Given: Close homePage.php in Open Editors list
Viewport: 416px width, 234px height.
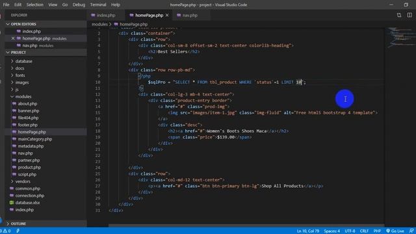Looking at the screenshot, I should 13,38.
